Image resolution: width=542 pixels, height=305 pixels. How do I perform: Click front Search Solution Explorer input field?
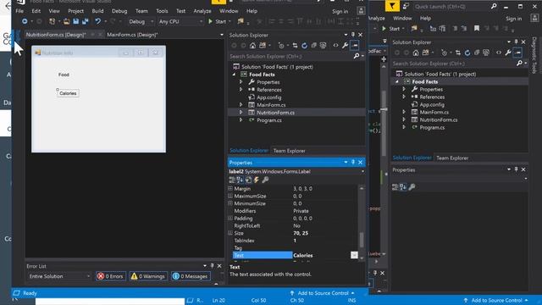pos(290,56)
